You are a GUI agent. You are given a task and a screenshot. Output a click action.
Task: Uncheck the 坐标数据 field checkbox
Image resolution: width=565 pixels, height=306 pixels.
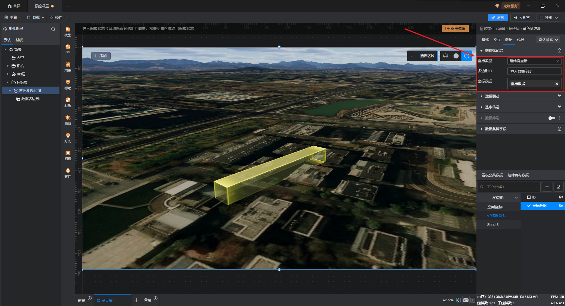click(529, 206)
